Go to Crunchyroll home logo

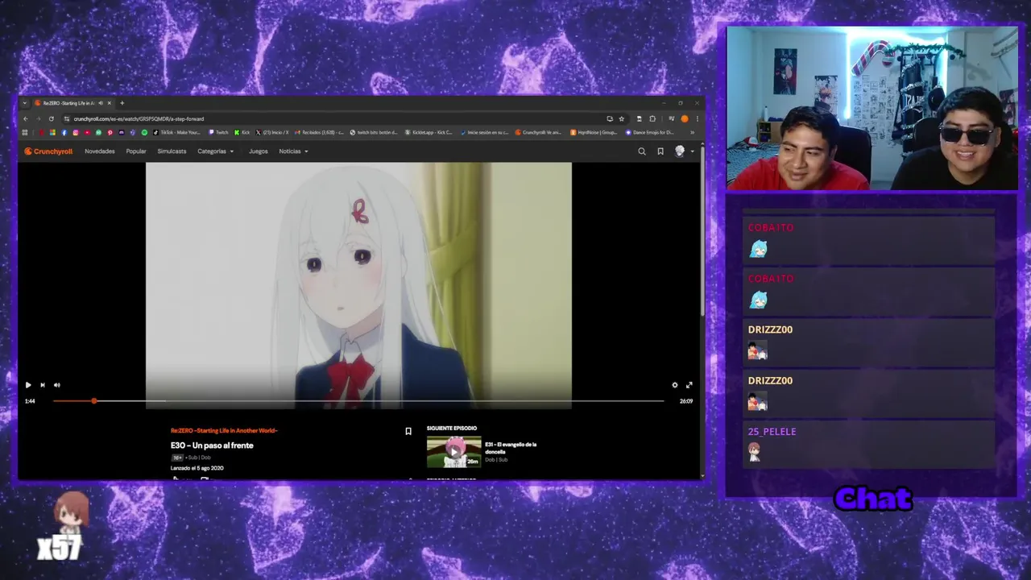pos(48,151)
